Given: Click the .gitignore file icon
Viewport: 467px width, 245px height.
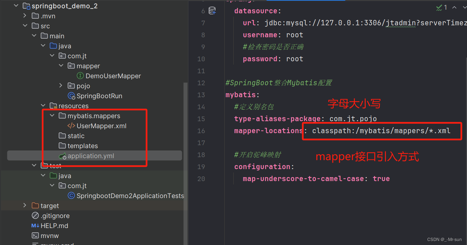Looking at the screenshot, I should (x=35, y=216).
